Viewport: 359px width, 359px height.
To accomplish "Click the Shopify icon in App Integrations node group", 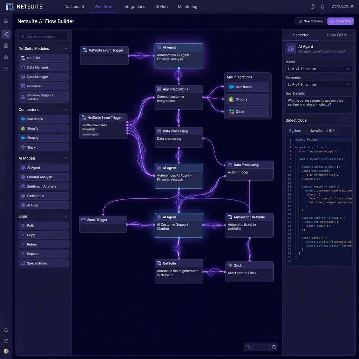I will tap(231, 99).
